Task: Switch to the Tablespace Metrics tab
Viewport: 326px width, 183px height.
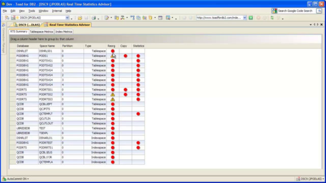Action: coord(41,32)
